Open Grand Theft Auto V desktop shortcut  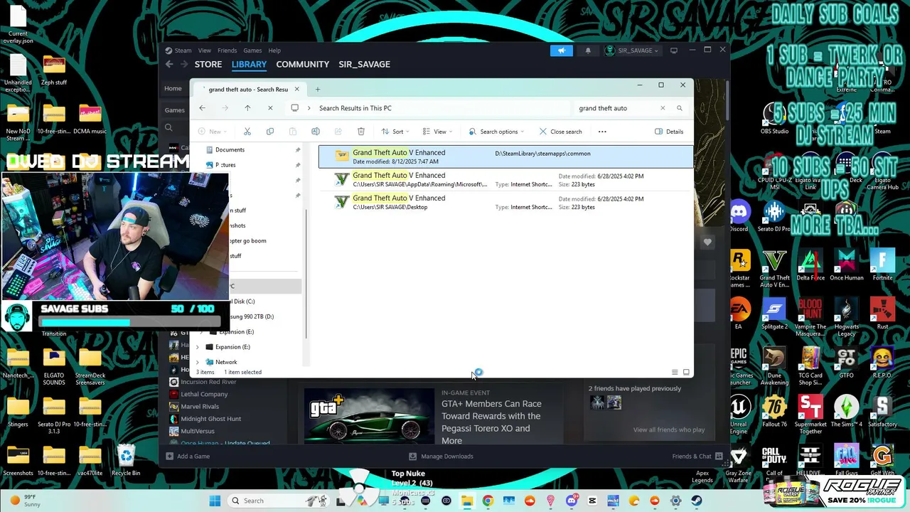pyautogui.click(x=775, y=269)
